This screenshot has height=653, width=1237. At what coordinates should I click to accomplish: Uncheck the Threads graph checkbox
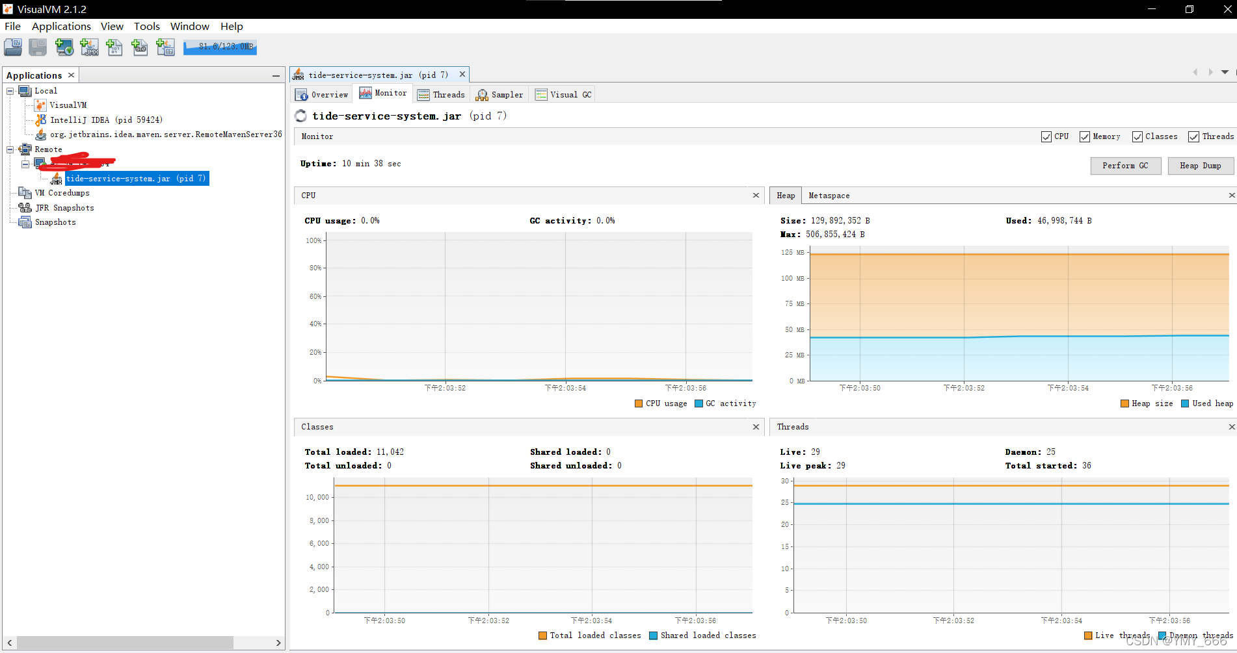click(1194, 136)
